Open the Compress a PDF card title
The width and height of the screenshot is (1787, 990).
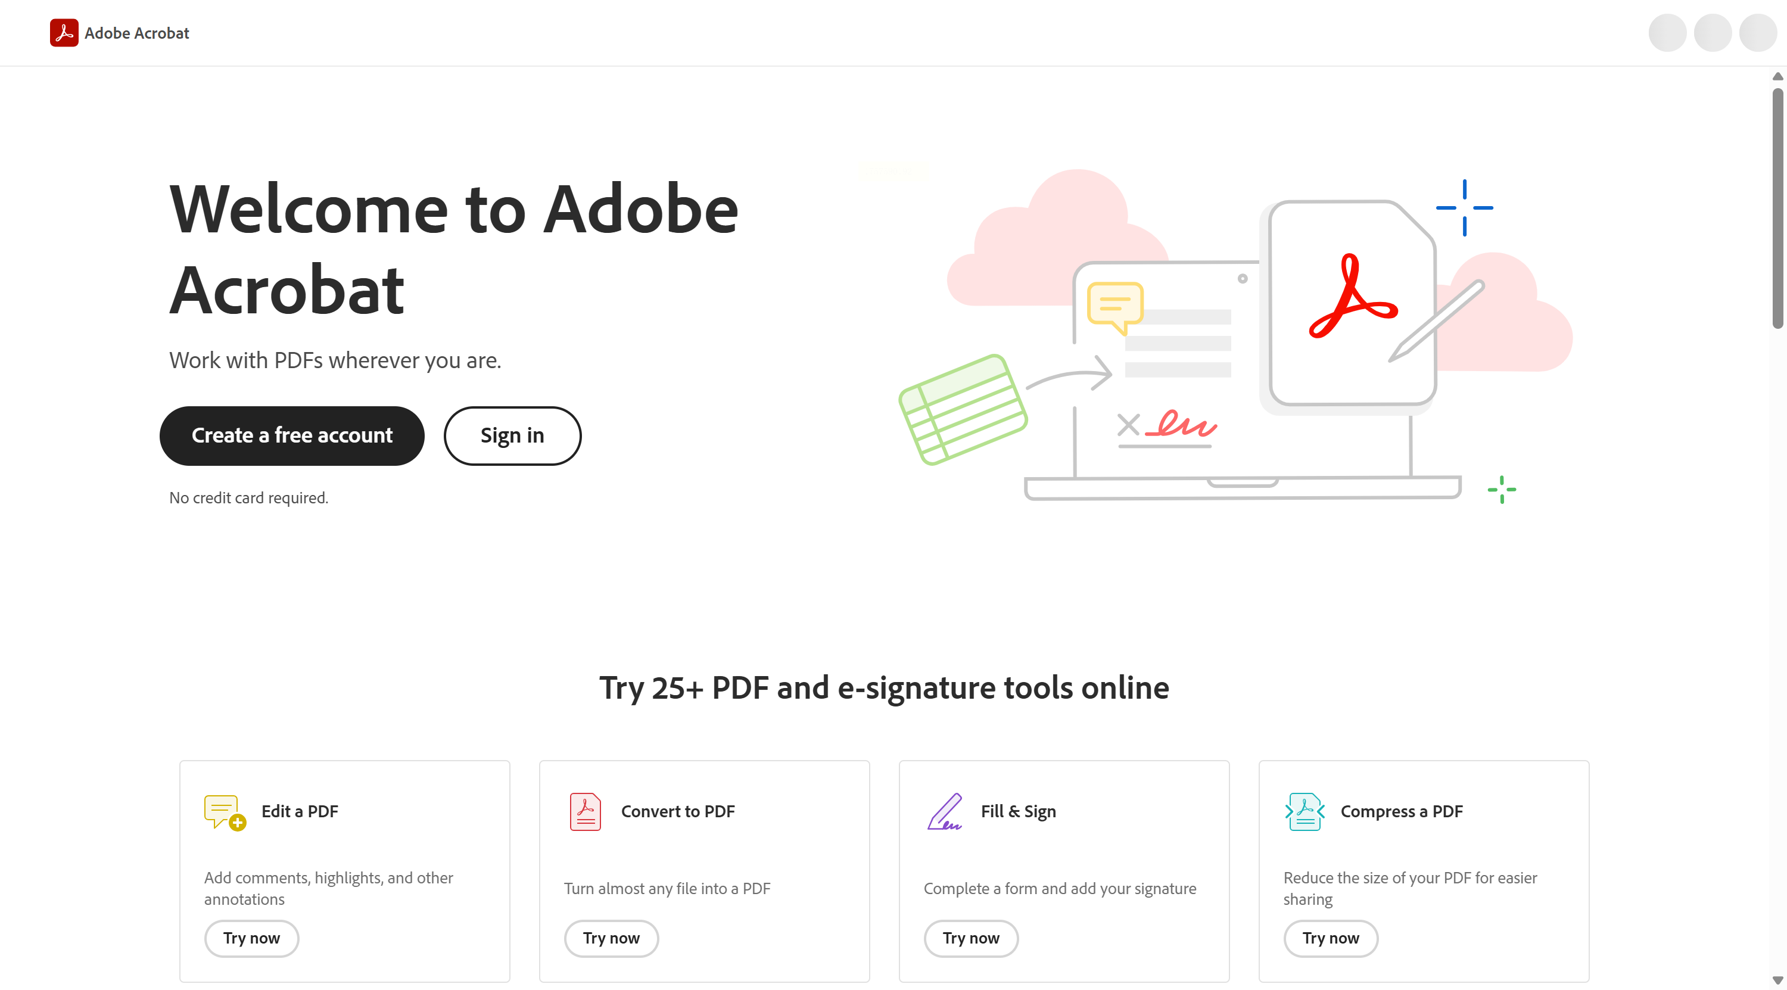point(1401,812)
